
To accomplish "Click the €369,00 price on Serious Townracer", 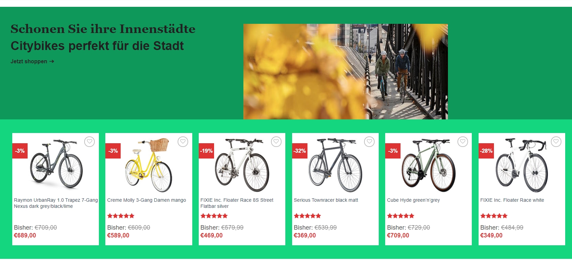I will pyautogui.click(x=305, y=235).
